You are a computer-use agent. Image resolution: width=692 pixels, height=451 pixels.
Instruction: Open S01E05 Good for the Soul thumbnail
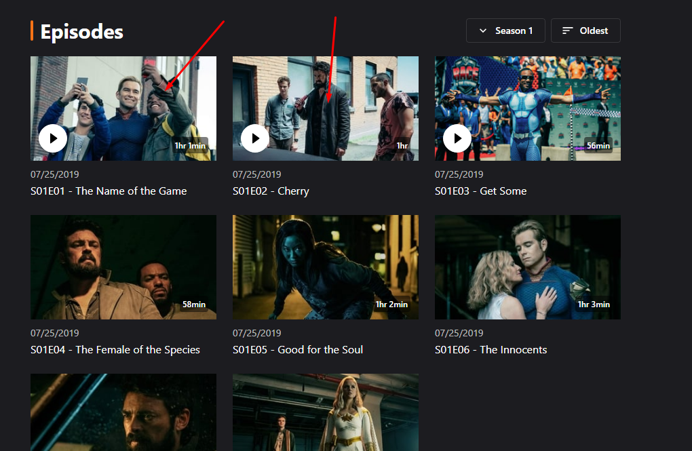(326, 267)
